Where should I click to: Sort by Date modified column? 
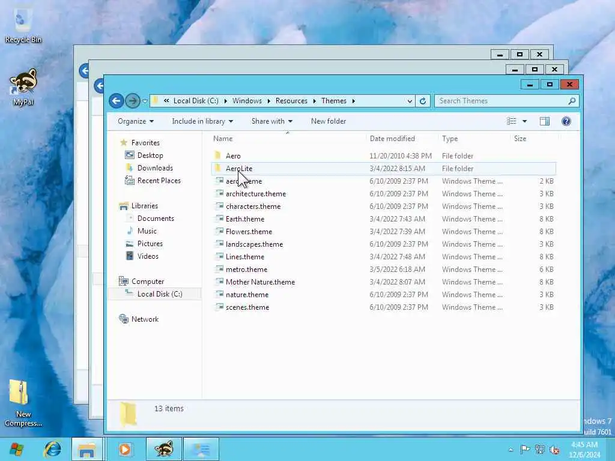tap(392, 139)
